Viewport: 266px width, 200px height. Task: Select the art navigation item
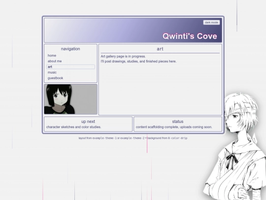(x=70, y=67)
